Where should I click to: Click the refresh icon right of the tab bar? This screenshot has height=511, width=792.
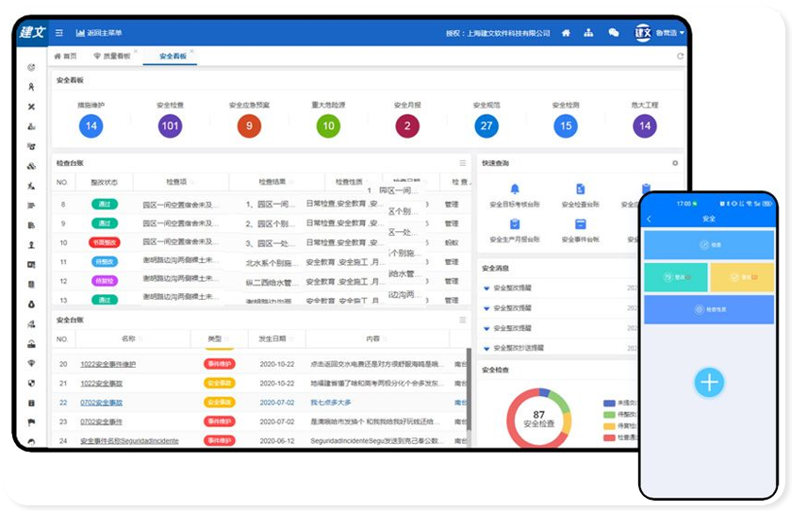pyautogui.click(x=680, y=57)
